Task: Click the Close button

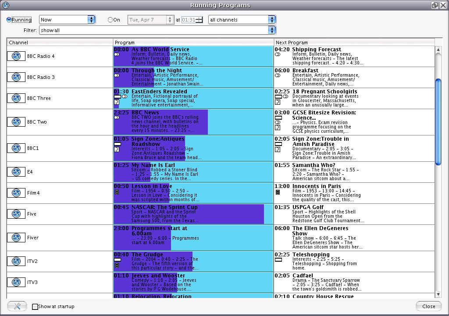Action: tap(429, 306)
